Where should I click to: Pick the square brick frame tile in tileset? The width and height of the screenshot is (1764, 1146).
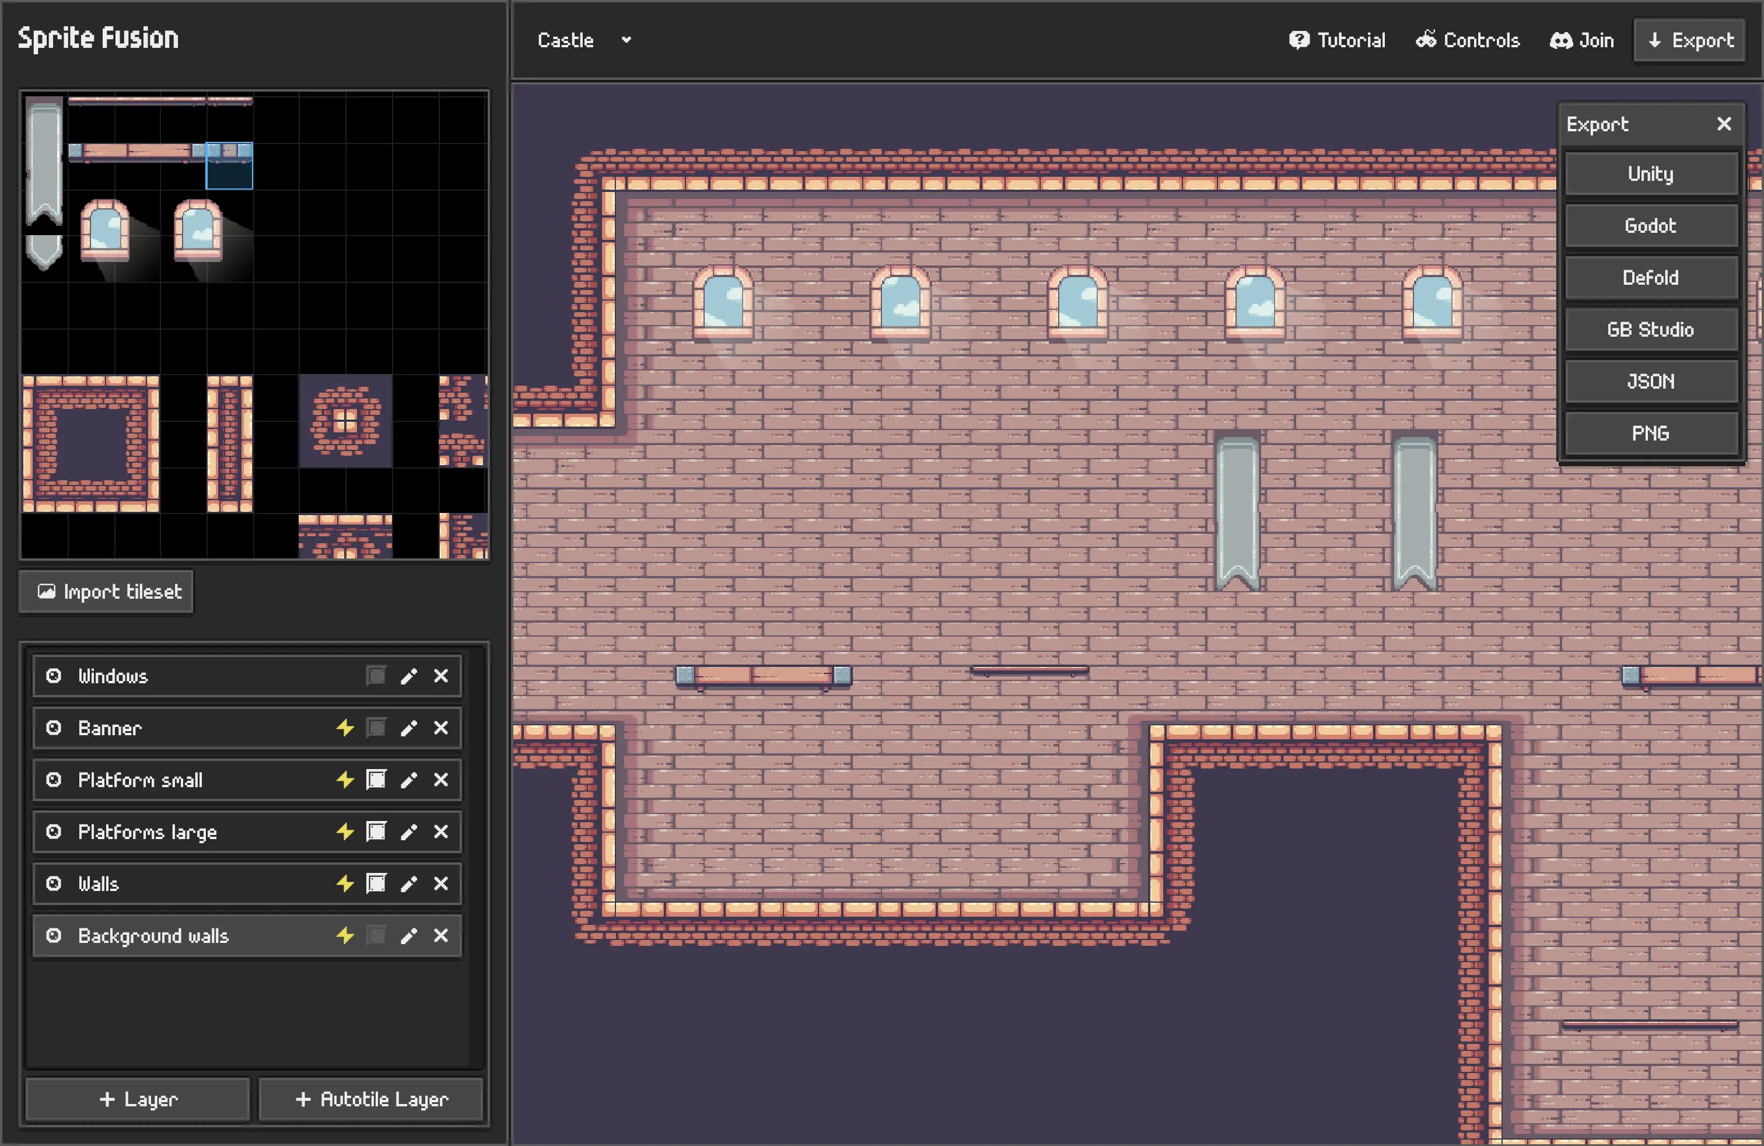tap(90, 443)
